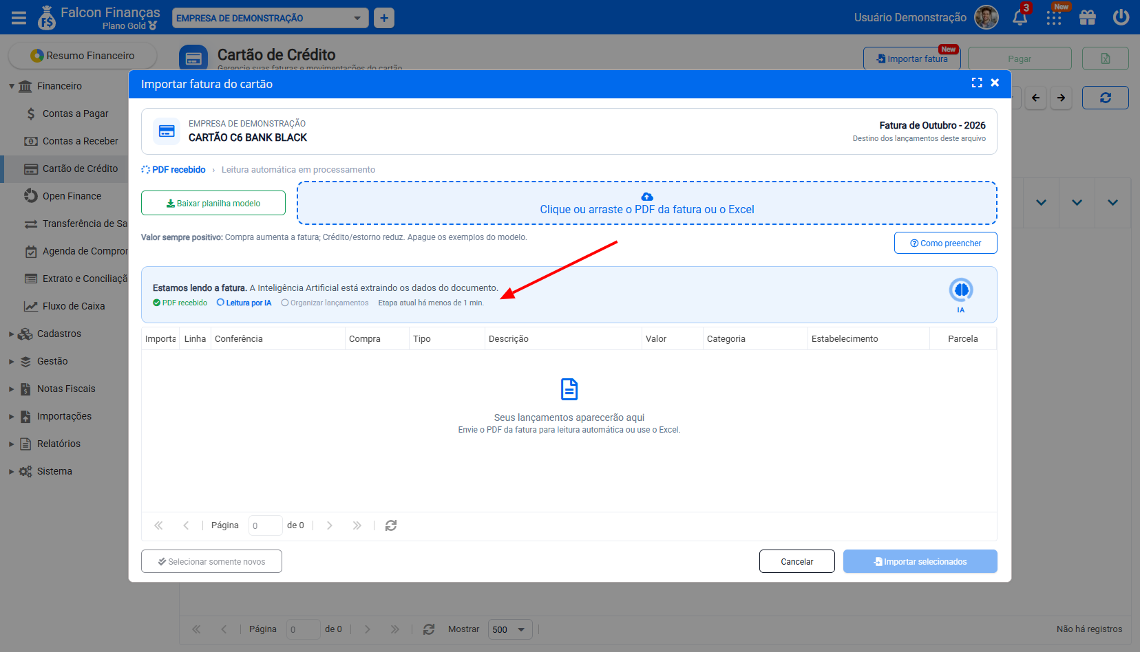
Task: Click Baixar planilha modelo button
Action: point(213,203)
